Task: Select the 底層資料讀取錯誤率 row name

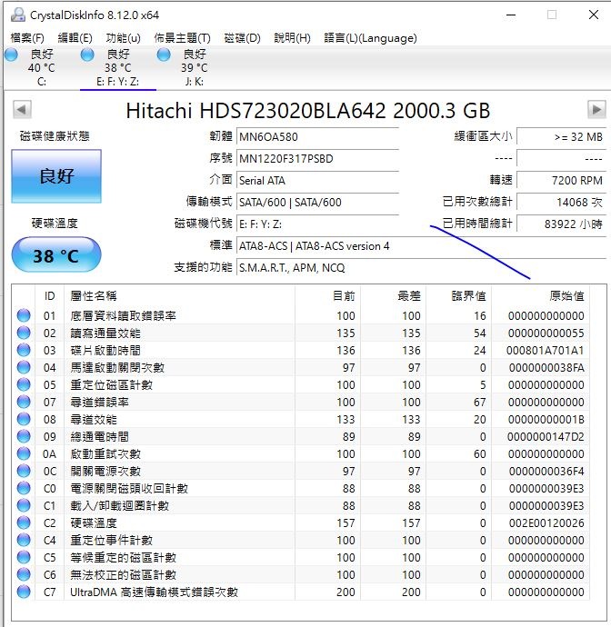Action: (124, 316)
